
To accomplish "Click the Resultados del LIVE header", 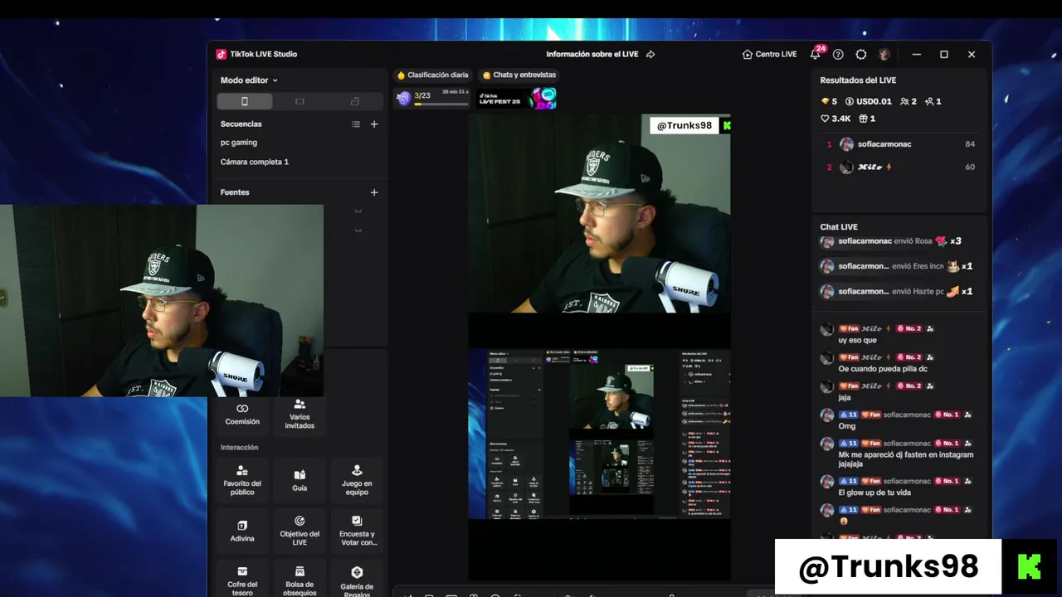I will tap(858, 80).
